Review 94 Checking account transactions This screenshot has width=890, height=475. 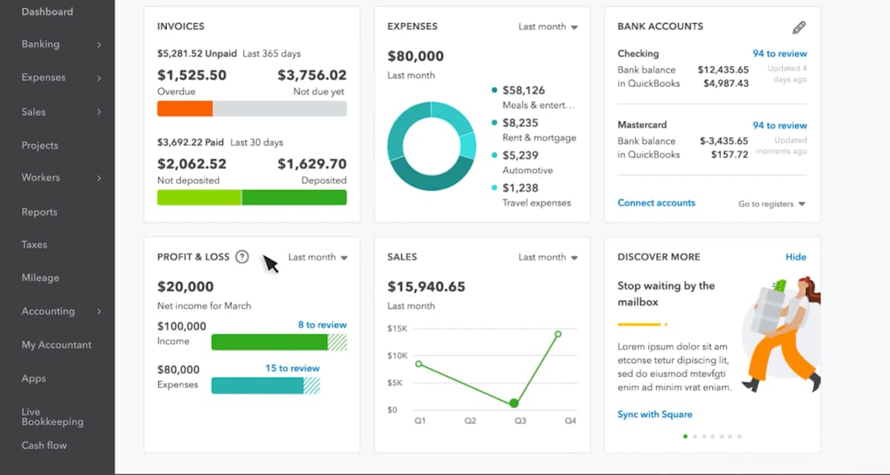tap(779, 53)
